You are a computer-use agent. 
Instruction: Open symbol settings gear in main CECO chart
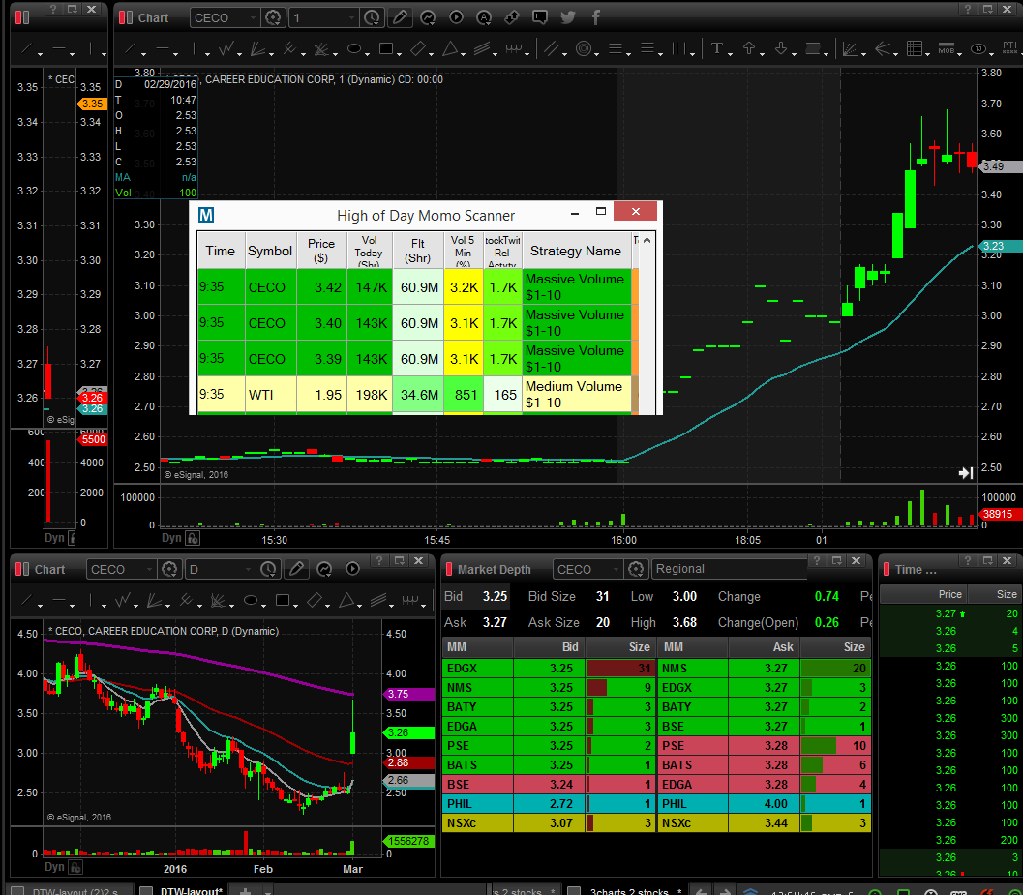click(273, 17)
